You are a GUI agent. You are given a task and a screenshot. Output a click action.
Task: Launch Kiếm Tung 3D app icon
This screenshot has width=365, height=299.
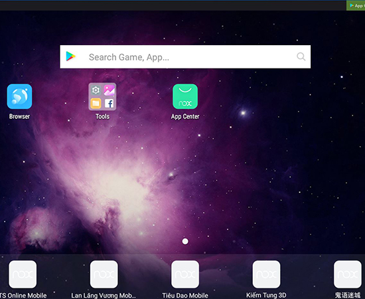(266, 274)
